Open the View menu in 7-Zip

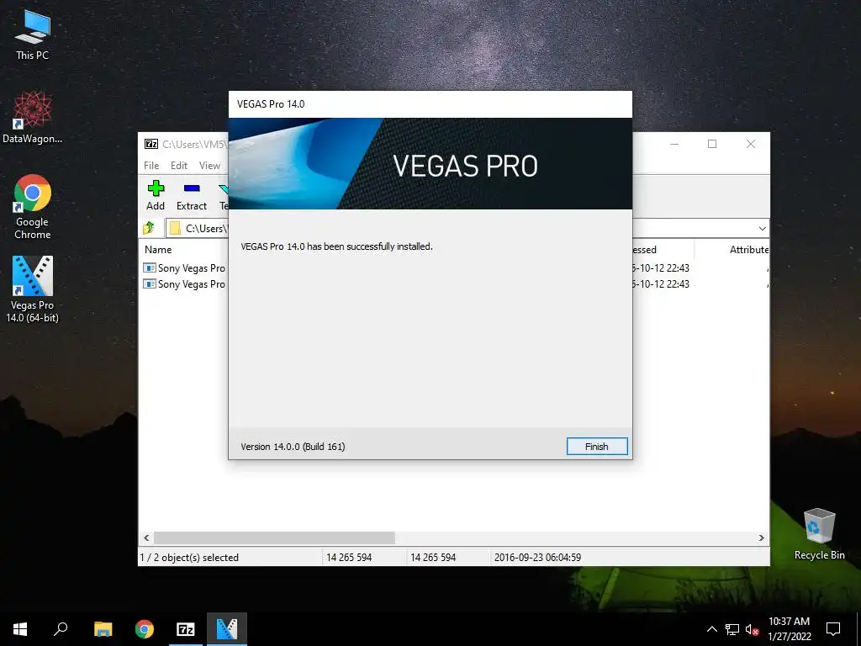pyautogui.click(x=209, y=166)
